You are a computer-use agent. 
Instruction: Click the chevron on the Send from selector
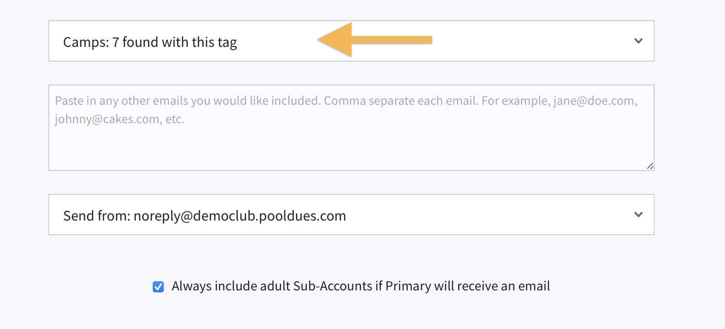coord(638,215)
